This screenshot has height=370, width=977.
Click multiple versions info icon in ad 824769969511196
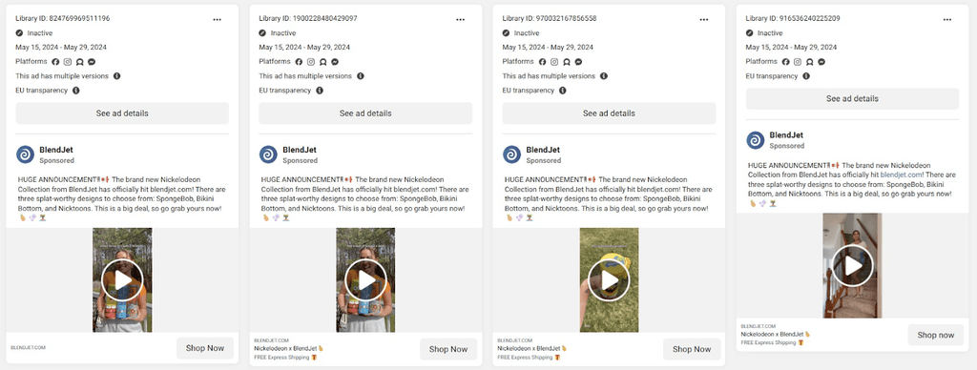coord(116,76)
